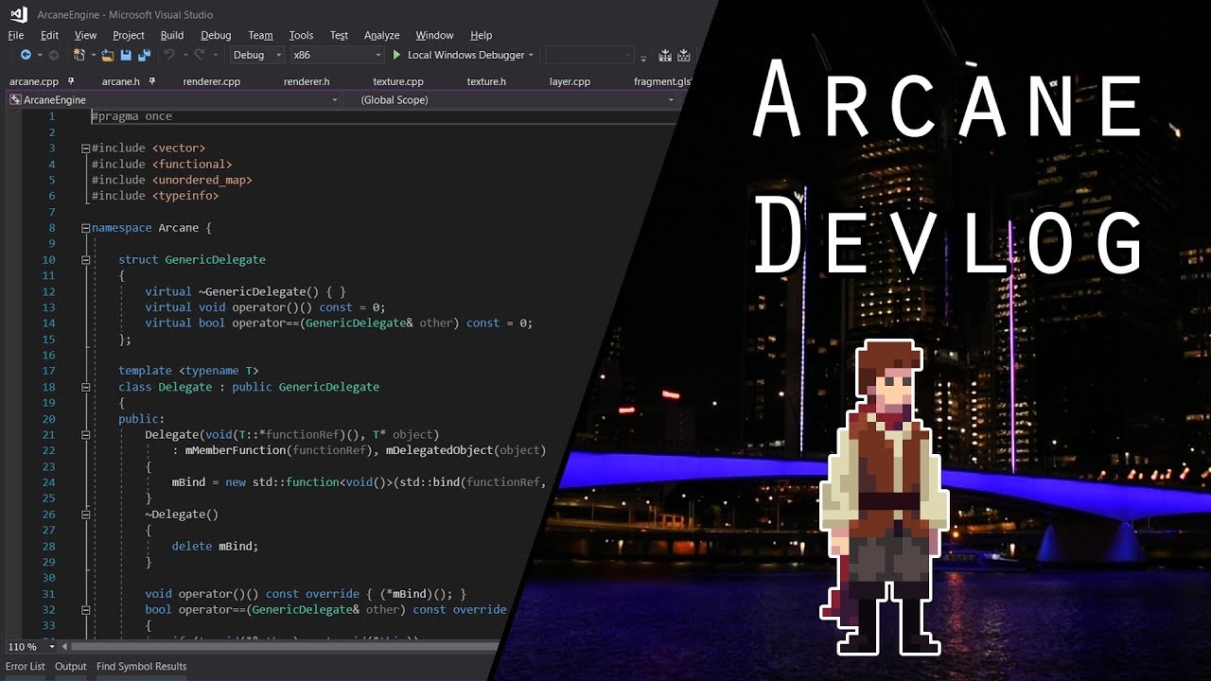Collapse the Delegate constructor at line 21

pos(85,435)
